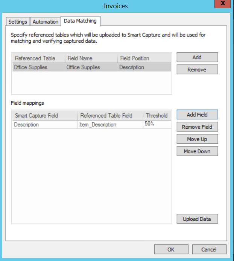Screen dimensions: 234x261
Task: Click the Field Name column header
Action: click(91, 58)
